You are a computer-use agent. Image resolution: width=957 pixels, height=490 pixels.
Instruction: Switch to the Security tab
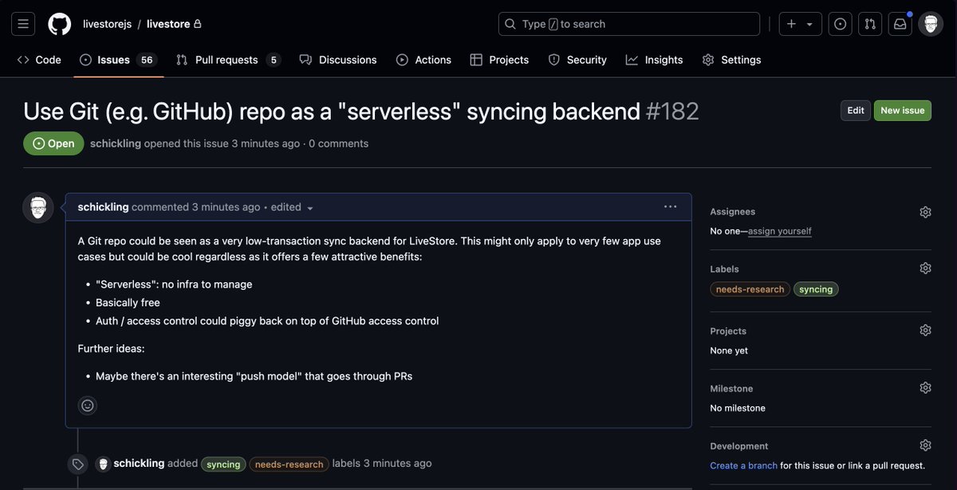[x=578, y=60]
